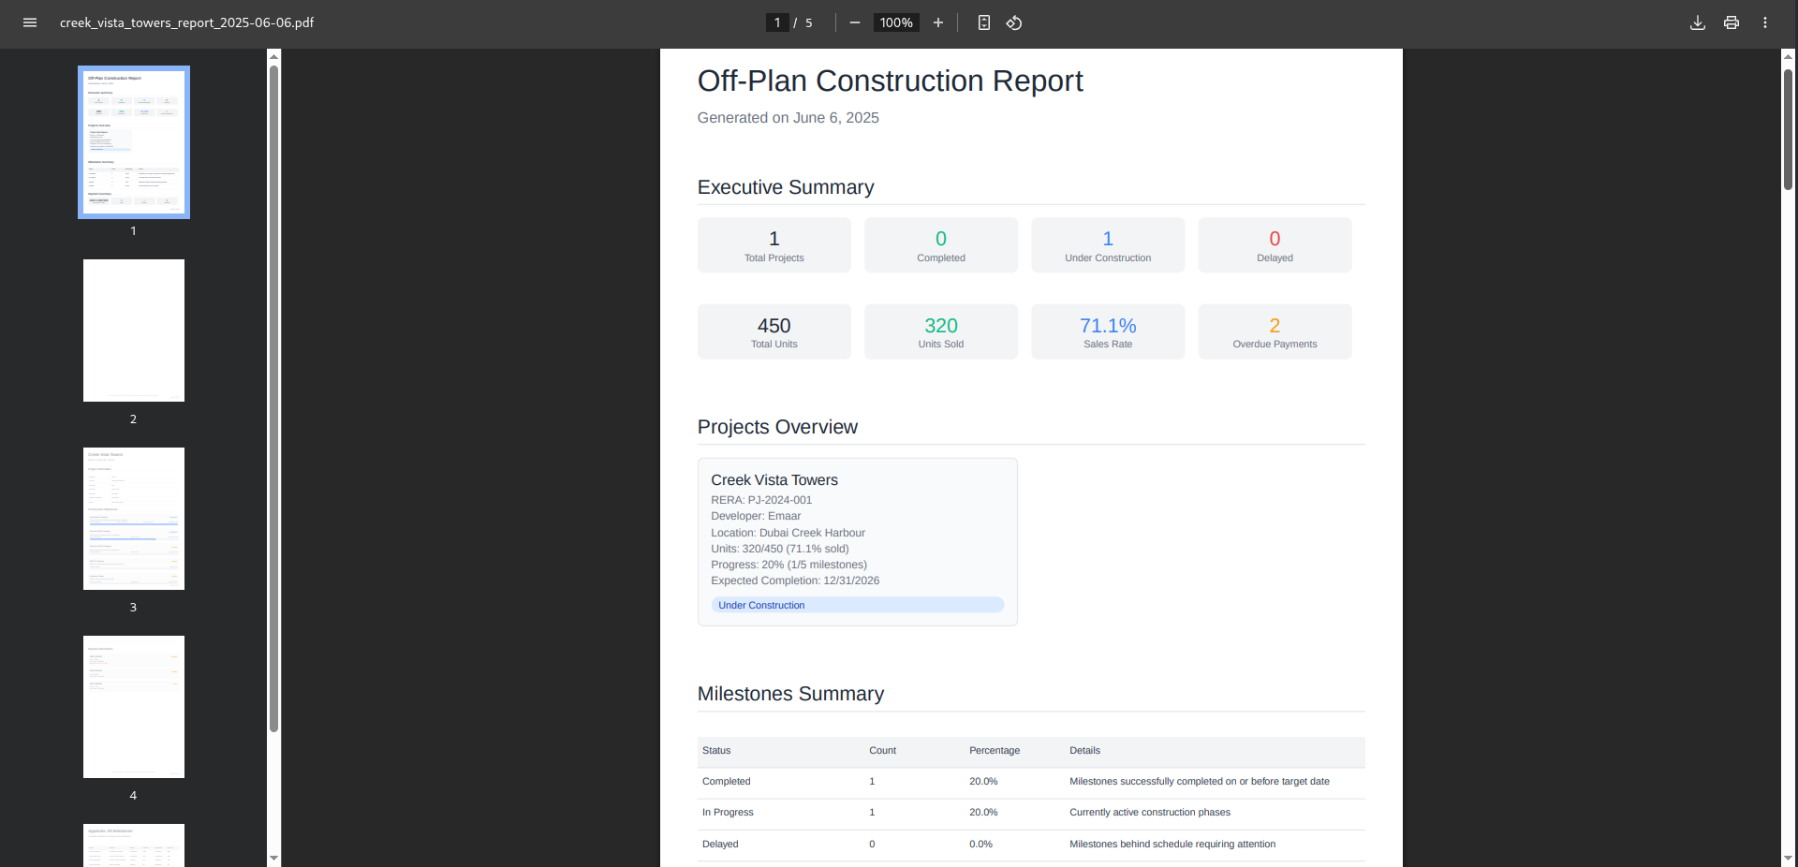Viewport: 1798px width, 867px height.
Task: Select page 1 thumbnail
Action: click(x=134, y=142)
